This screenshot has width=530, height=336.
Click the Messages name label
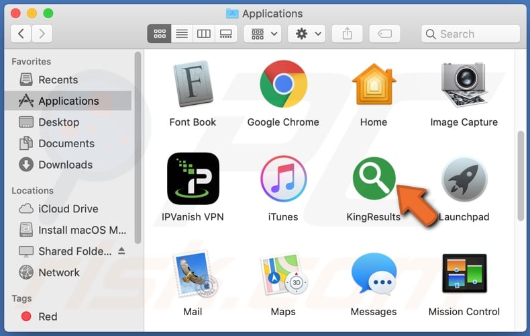tap(374, 312)
